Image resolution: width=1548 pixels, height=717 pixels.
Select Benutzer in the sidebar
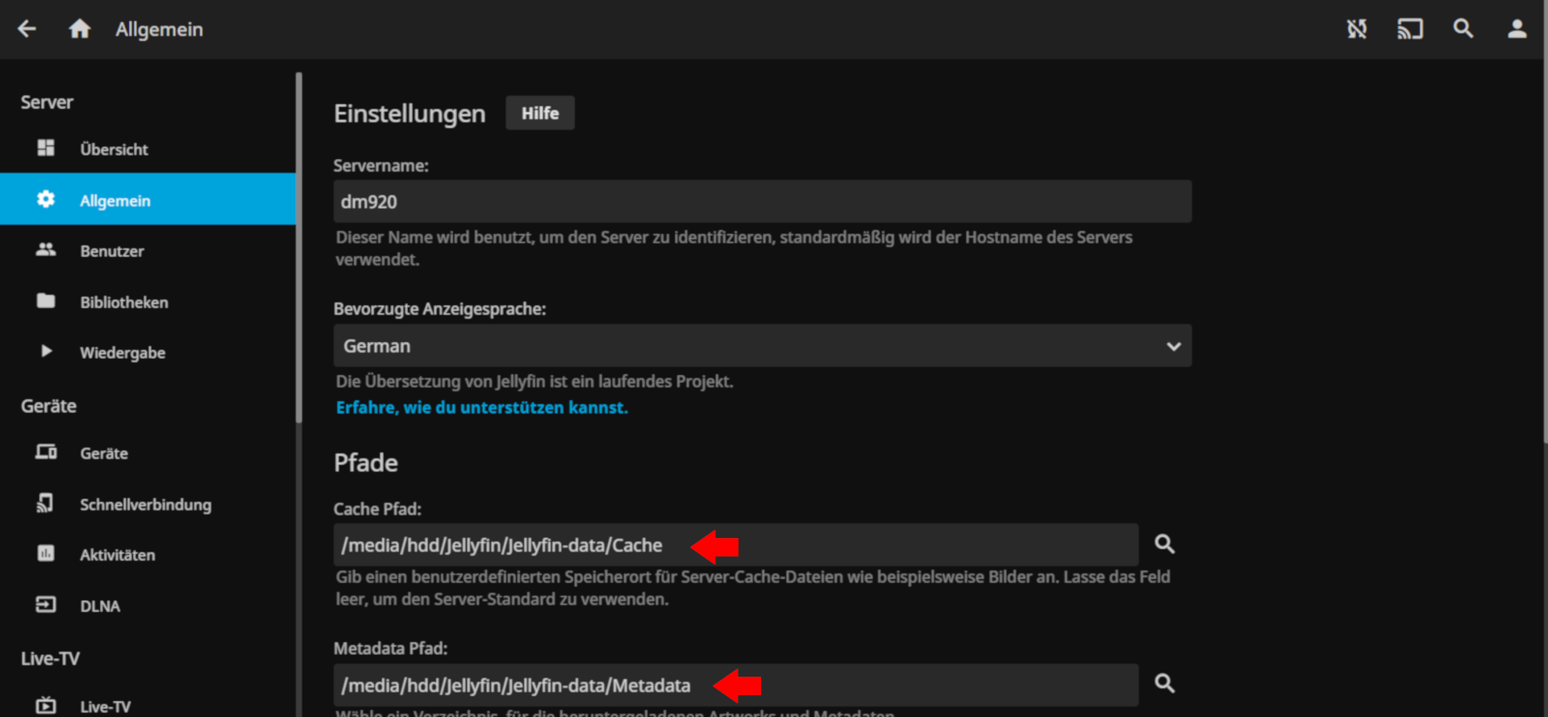pyautogui.click(x=112, y=251)
